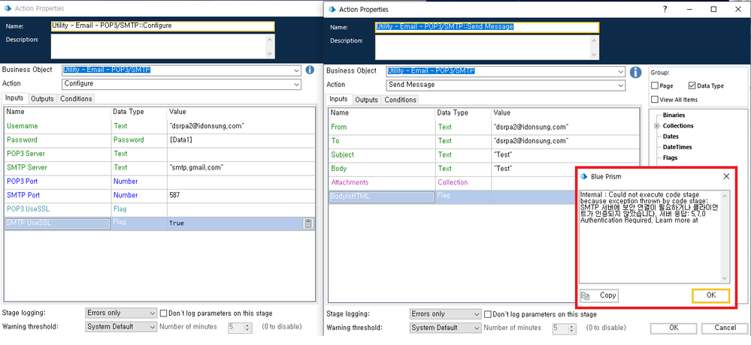Image resolution: width=751 pixels, height=345 pixels.
Task: Click the To value in the Send Message window
Action: [x=531, y=141]
